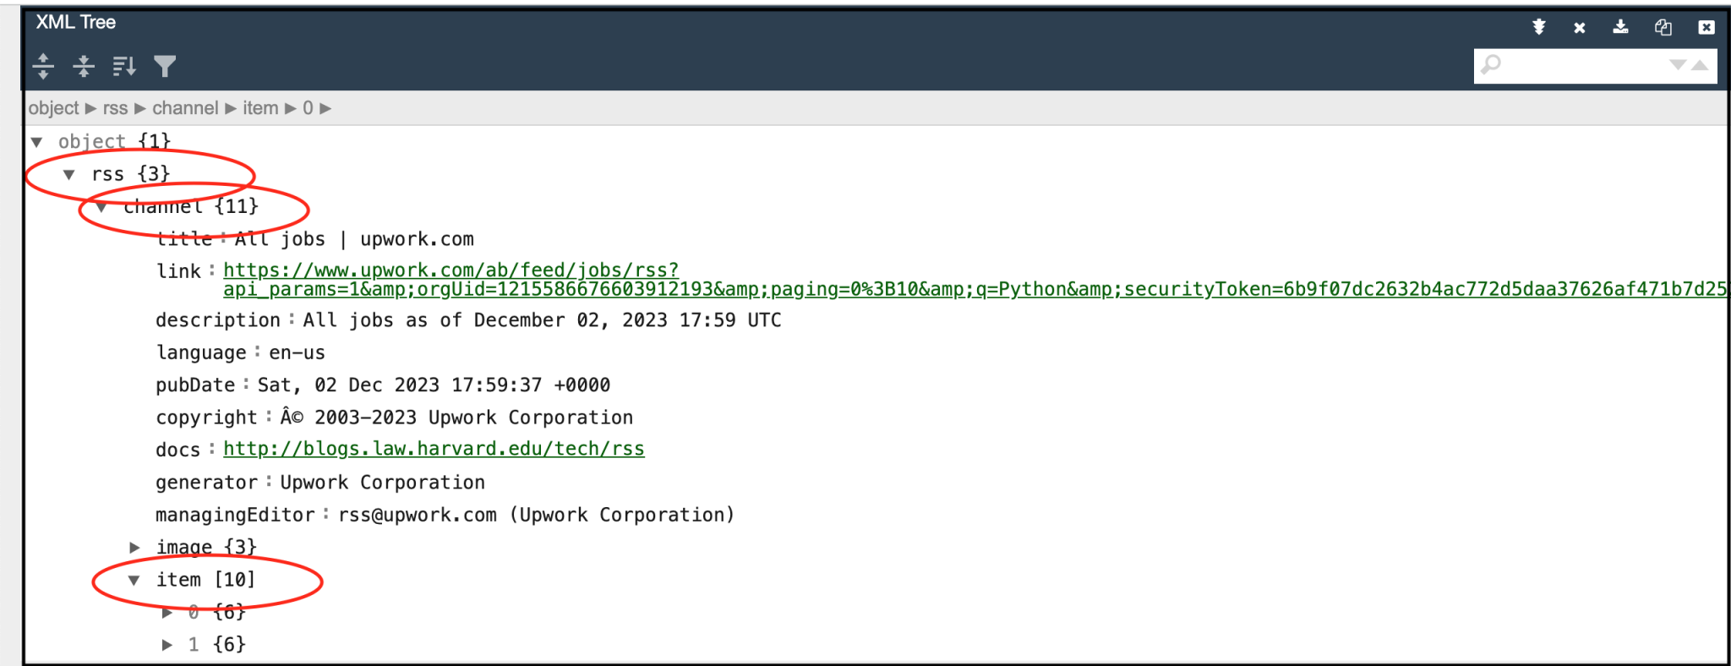Expand the image {3} node
This screenshot has width=1731, height=666.
click(134, 548)
